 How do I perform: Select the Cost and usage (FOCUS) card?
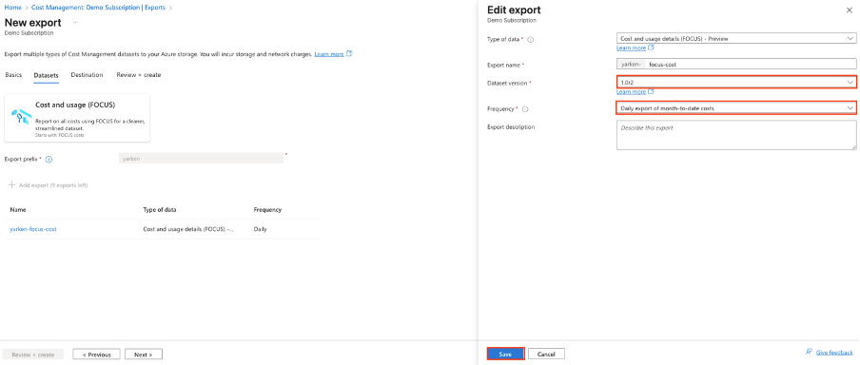(x=77, y=118)
